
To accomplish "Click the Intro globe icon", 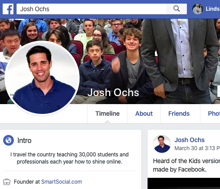I will coord(8,140).
